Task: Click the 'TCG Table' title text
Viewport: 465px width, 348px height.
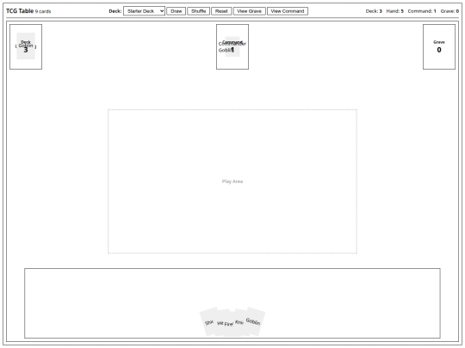Action: [20, 11]
